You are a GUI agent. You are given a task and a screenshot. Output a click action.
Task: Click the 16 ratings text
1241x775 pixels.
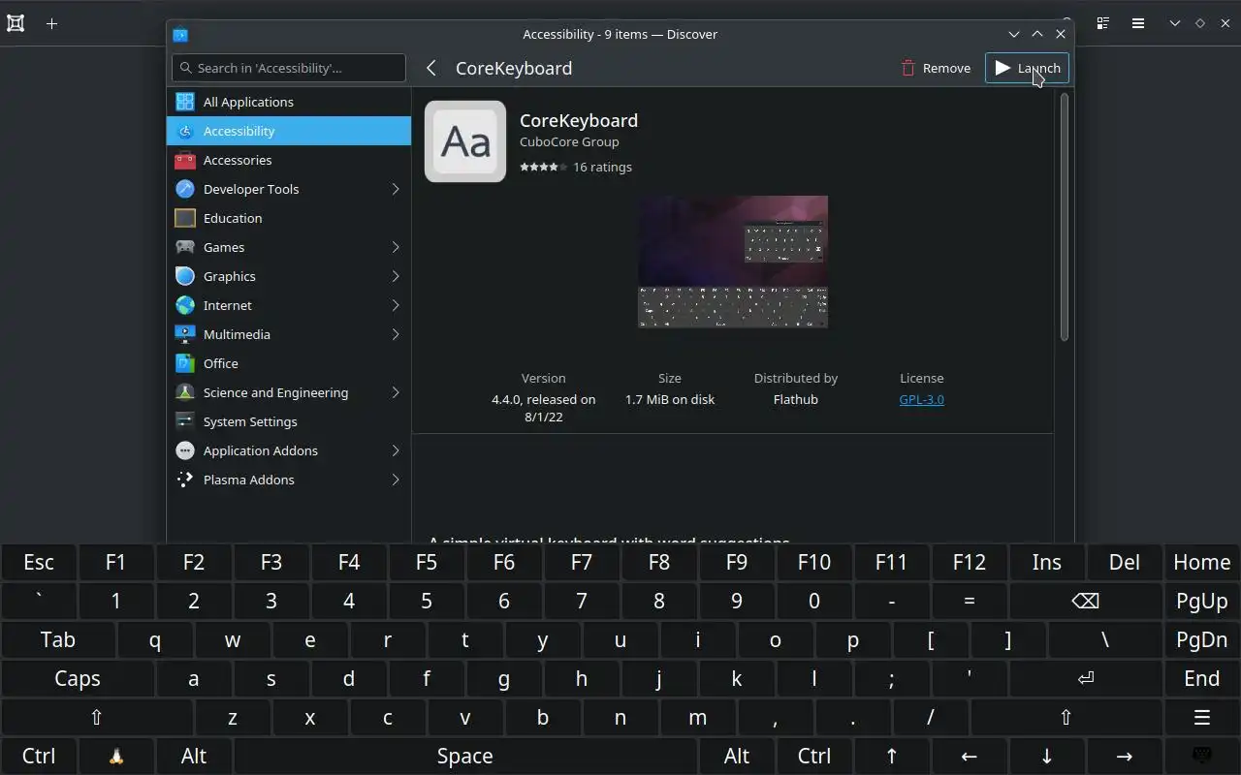(602, 167)
